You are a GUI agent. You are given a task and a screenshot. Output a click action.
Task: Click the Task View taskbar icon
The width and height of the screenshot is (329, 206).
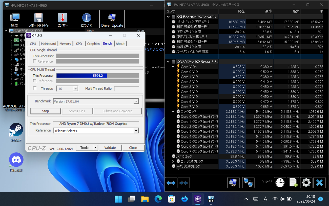(132, 199)
